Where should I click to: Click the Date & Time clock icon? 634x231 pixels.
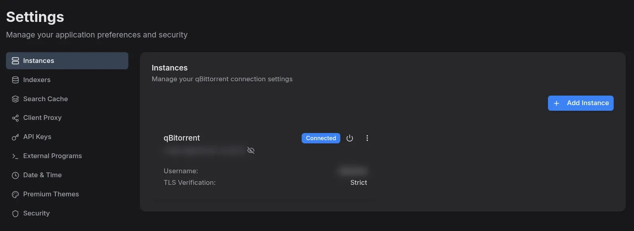pos(16,175)
